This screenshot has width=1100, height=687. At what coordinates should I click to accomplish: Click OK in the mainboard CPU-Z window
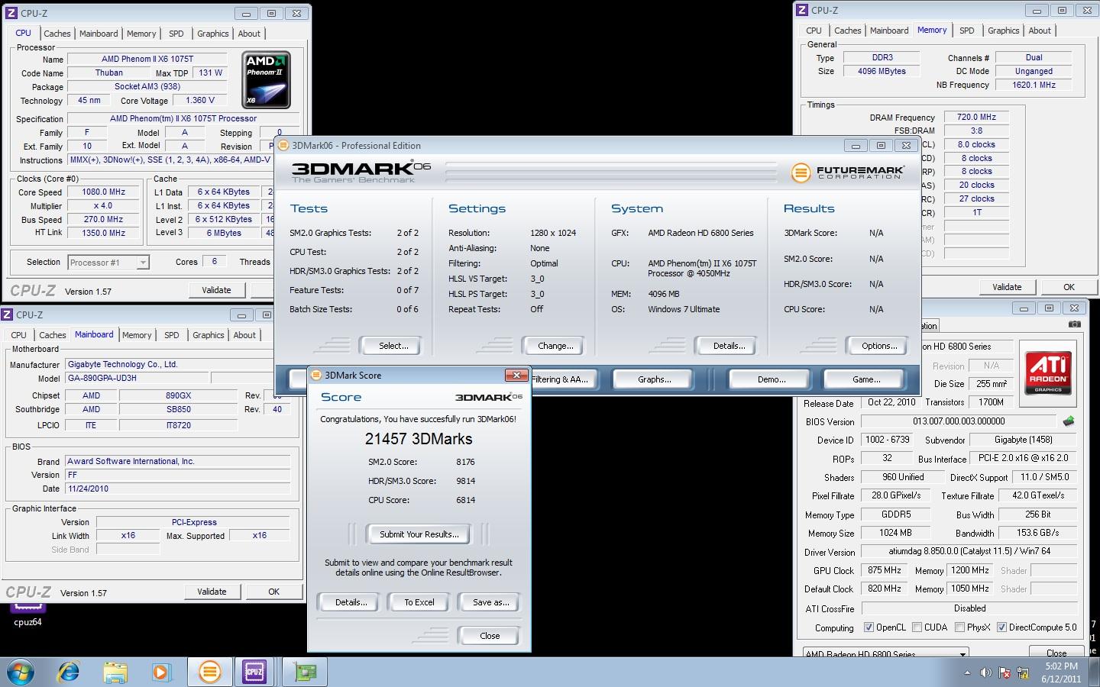point(273,592)
